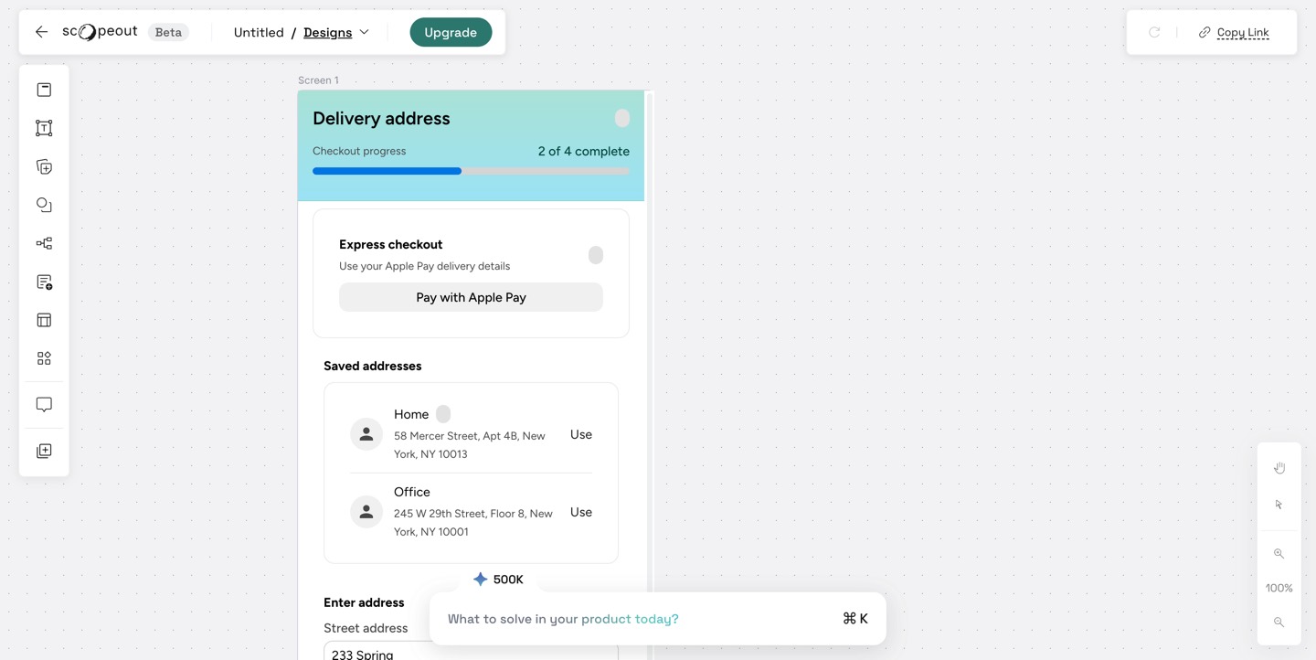The image size is (1316, 660).
Task: Click the Office address person avatar
Action: click(x=366, y=512)
